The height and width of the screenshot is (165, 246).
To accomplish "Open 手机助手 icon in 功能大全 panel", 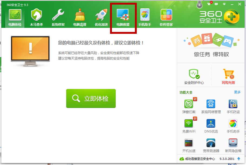I will point(233,123).
